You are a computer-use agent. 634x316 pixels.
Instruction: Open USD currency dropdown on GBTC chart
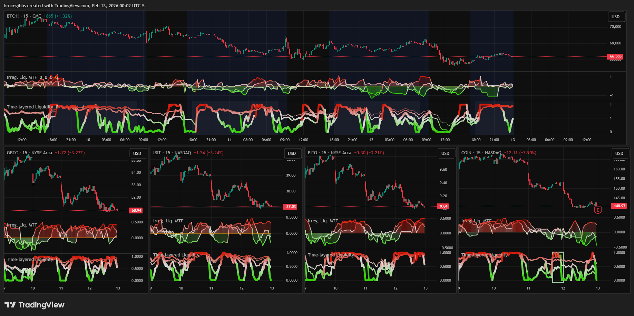[x=137, y=154]
